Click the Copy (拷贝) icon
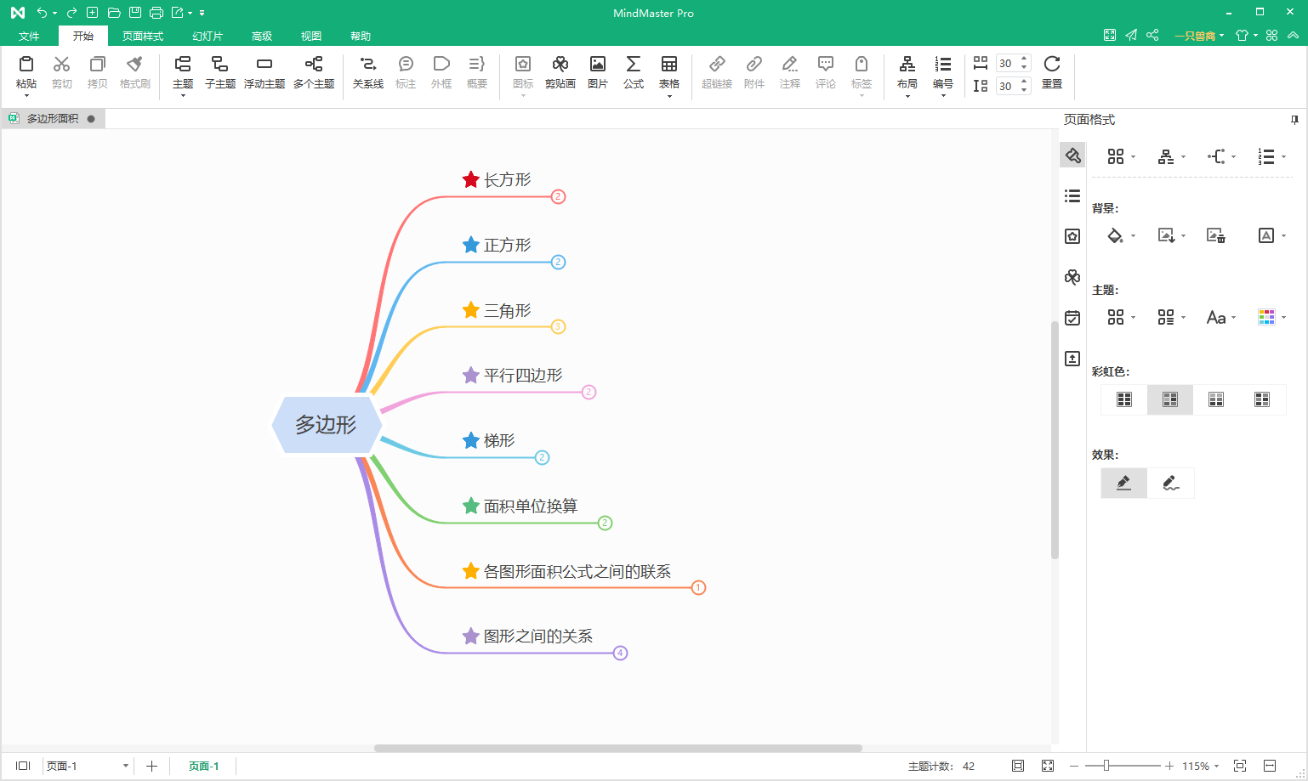The image size is (1308, 781). coord(98,65)
